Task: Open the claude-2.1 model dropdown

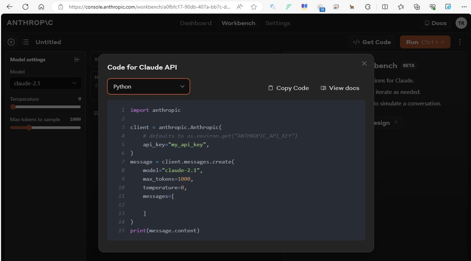Action: [x=45, y=83]
